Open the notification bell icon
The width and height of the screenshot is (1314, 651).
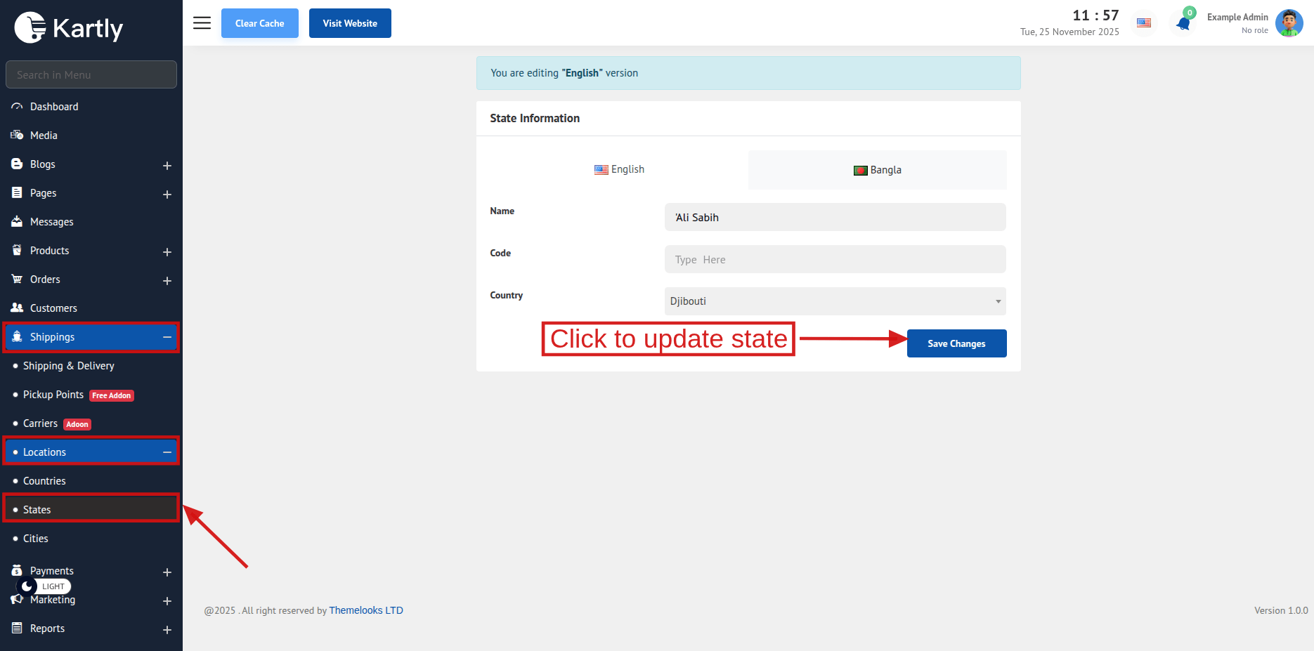[x=1183, y=24]
